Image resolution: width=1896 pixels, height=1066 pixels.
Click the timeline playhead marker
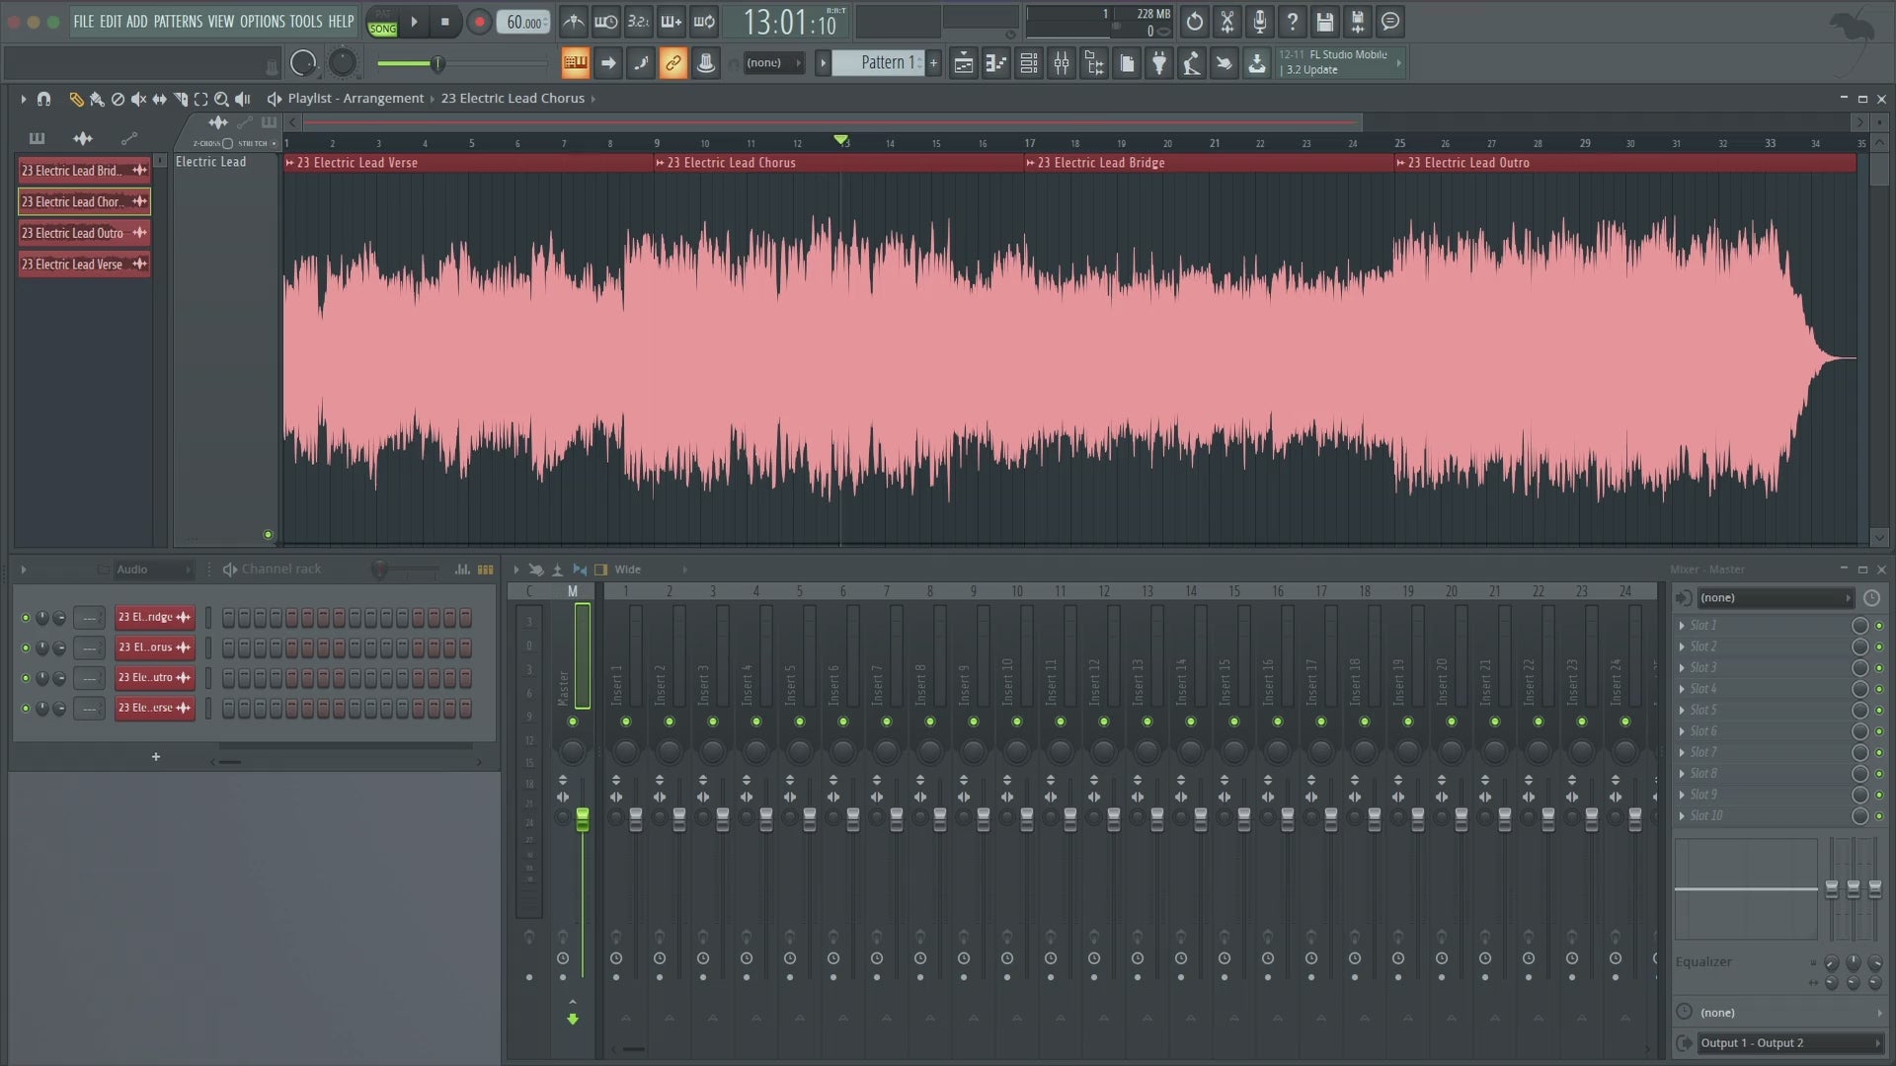click(840, 139)
